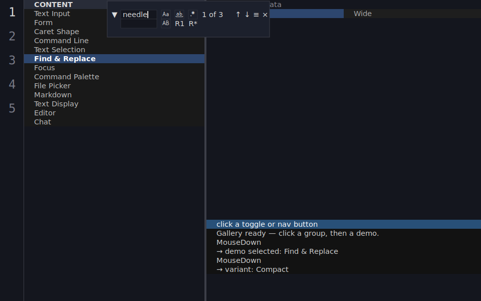
Task: Open the Text Input demo
Action: (x=114, y=14)
